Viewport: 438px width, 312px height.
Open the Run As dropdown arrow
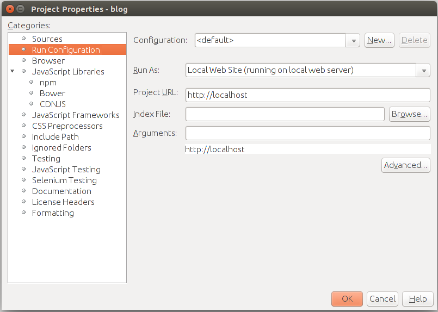click(423, 70)
